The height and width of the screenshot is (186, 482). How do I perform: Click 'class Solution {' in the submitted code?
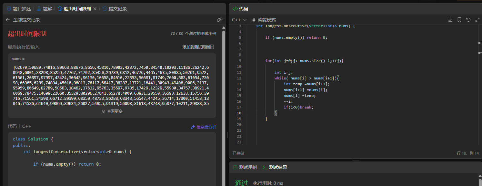[33, 139]
